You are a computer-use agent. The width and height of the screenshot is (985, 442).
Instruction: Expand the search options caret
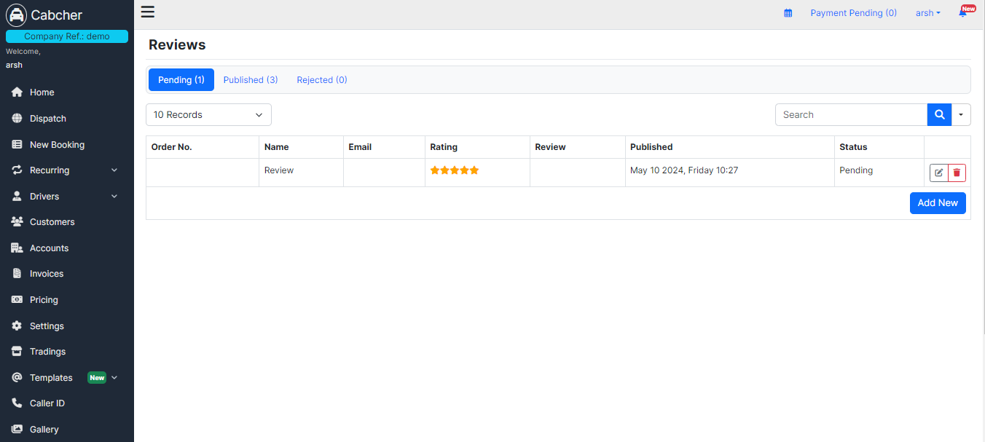point(961,114)
